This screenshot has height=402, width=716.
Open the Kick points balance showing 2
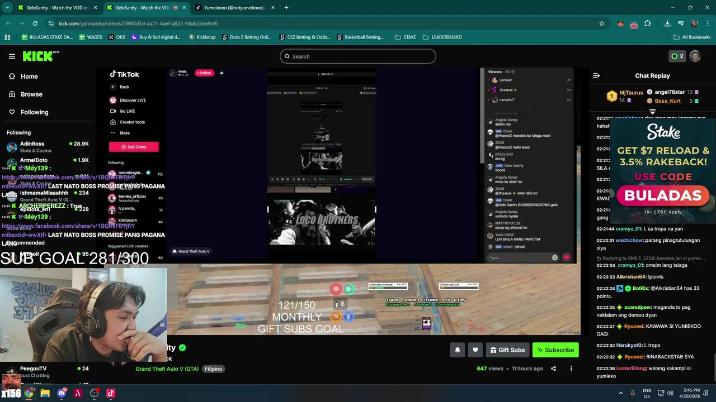[677, 56]
